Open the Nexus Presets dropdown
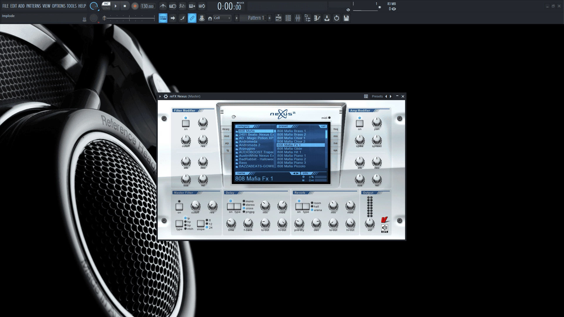The image size is (564, 317). coord(377,96)
